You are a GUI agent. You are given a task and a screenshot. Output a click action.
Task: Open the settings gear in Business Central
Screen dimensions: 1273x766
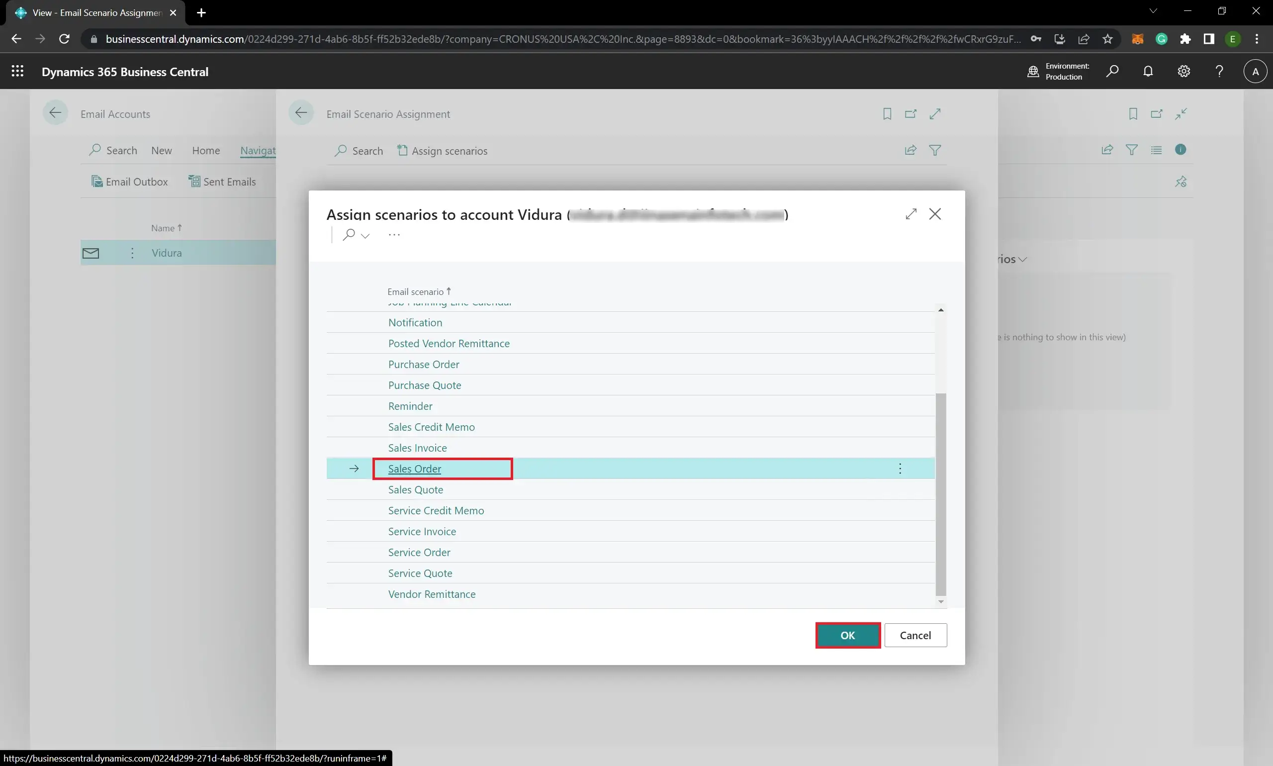(1183, 71)
